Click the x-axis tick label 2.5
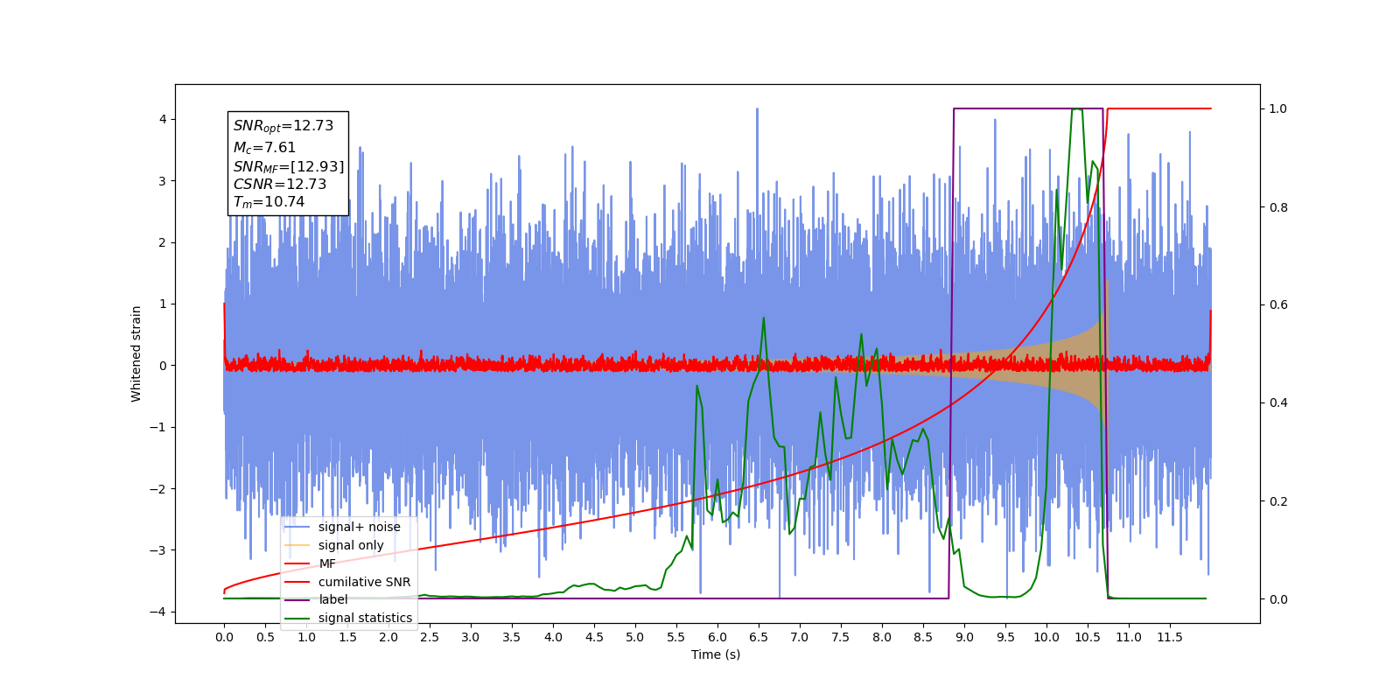This screenshot has width=1400, height=700. (430, 638)
